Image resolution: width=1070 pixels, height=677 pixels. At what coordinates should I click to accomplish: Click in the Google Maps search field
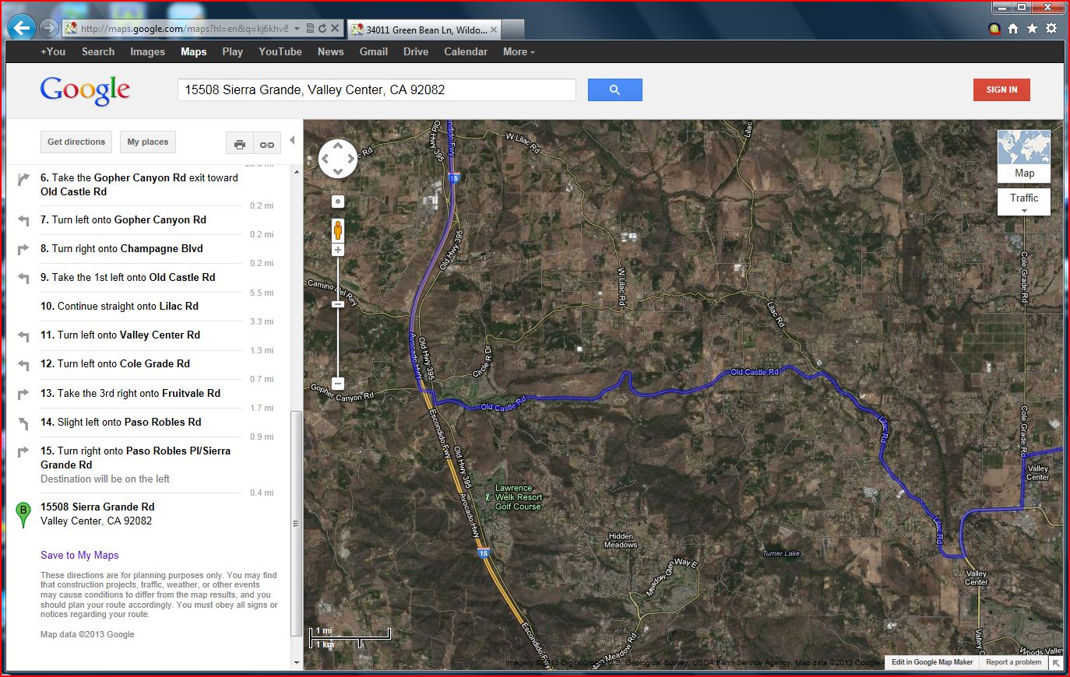376,89
